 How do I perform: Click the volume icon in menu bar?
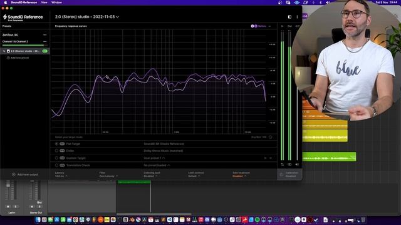(x=328, y=2)
